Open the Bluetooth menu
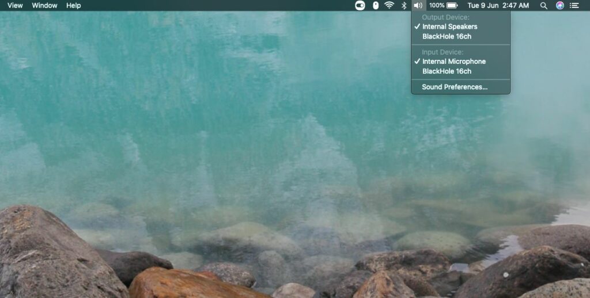Image resolution: width=590 pixels, height=298 pixels. point(404,5)
